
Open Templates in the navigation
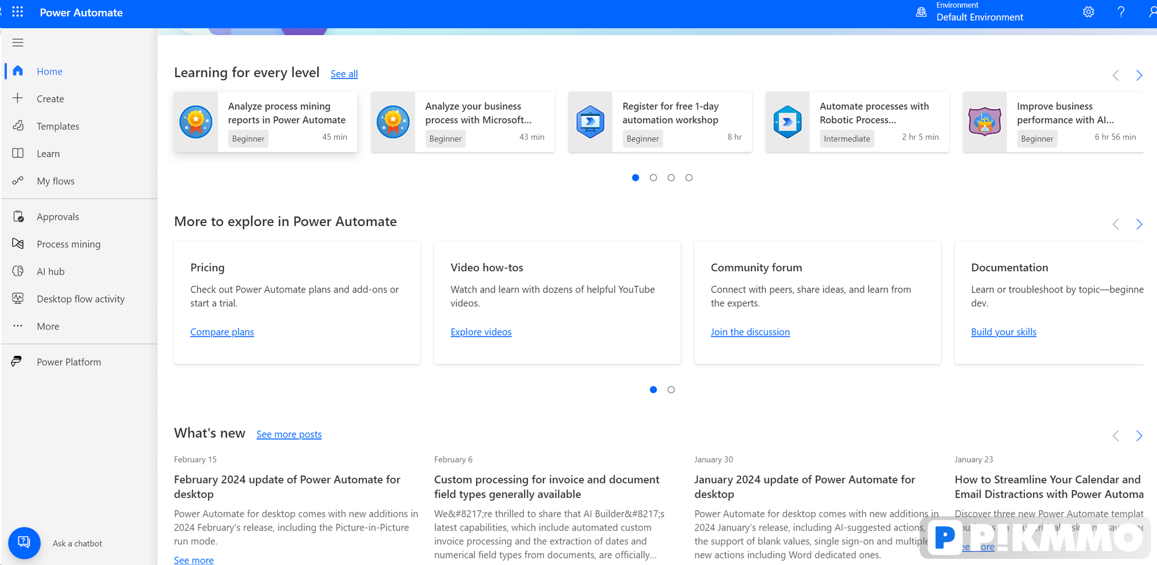pos(58,126)
